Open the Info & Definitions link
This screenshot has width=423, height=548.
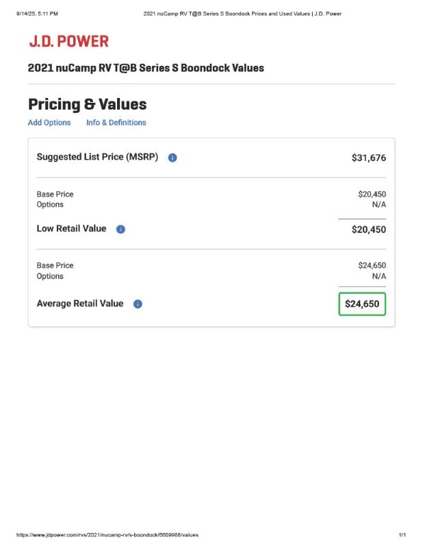[x=116, y=123]
